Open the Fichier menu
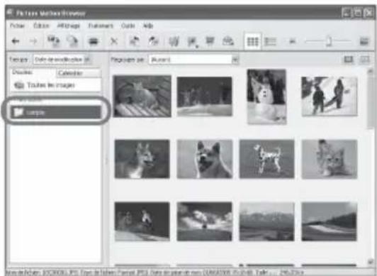This screenshot has width=377, height=276. [17, 26]
